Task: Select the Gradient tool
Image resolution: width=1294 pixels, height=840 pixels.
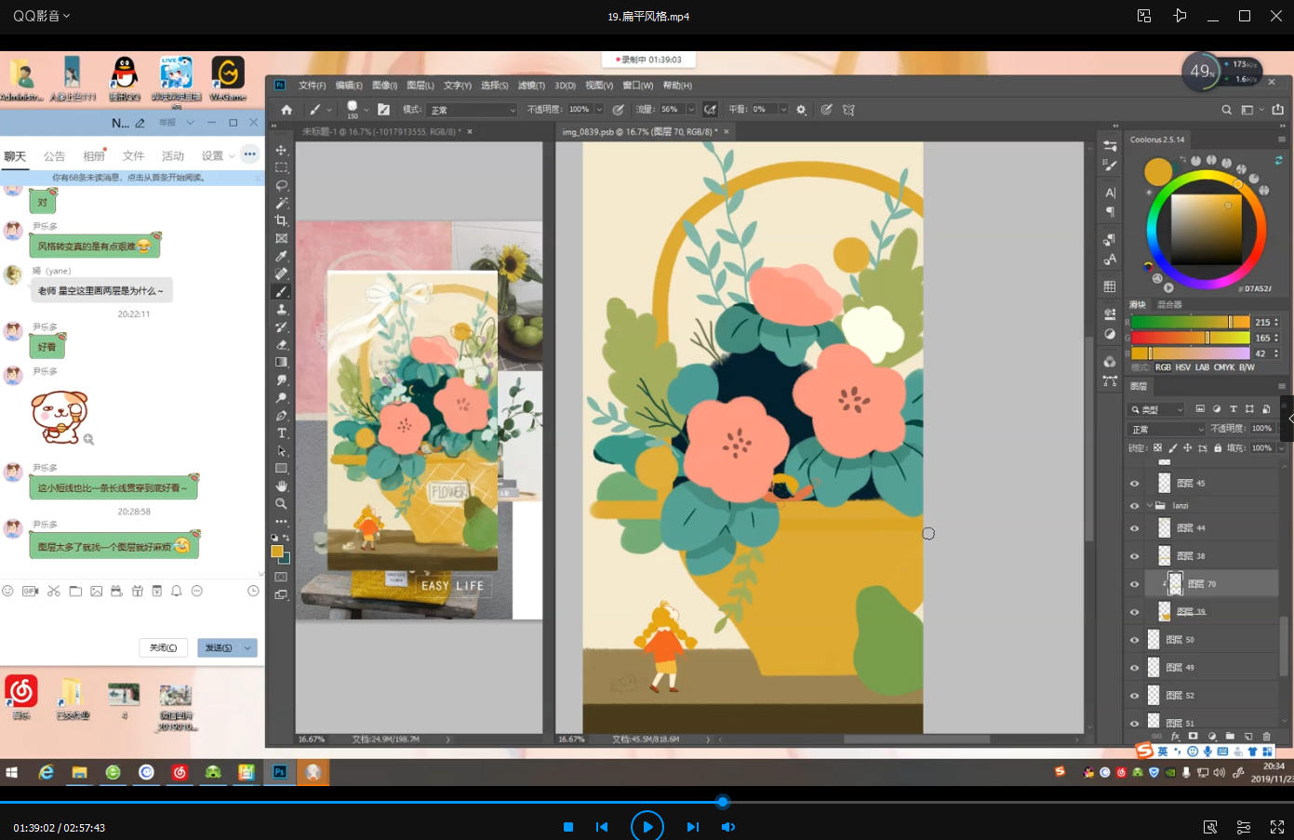Action: (x=281, y=362)
